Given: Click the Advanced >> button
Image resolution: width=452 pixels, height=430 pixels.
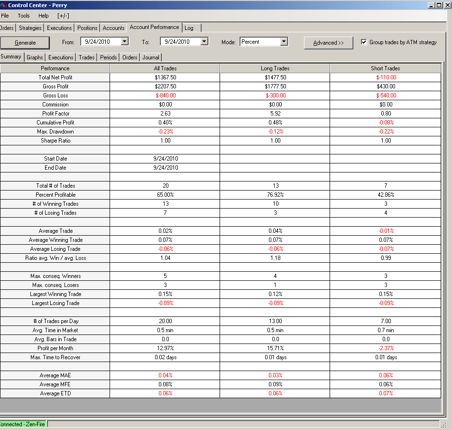Looking at the screenshot, I should coord(328,43).
